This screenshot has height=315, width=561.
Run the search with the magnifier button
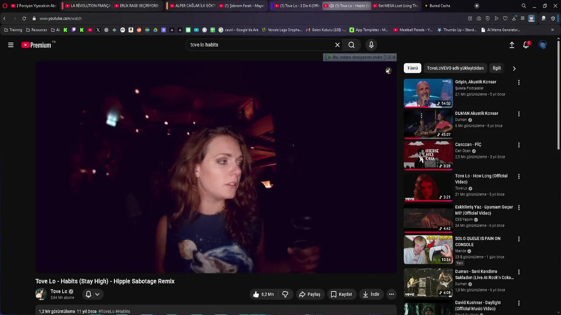[352, 45]
